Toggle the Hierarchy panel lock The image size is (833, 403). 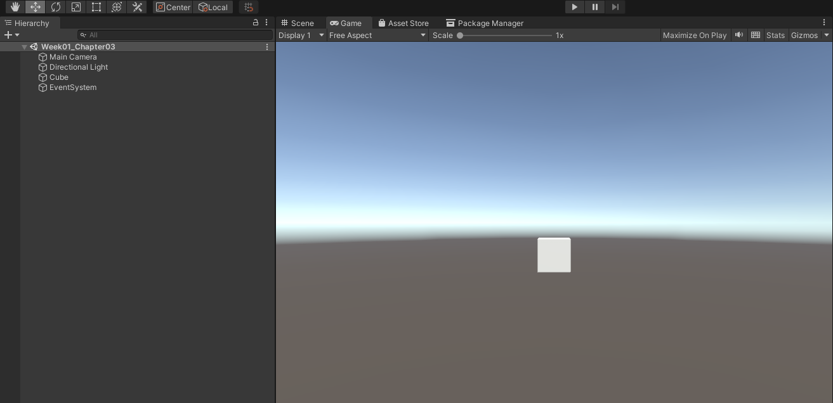click(256, 22)
